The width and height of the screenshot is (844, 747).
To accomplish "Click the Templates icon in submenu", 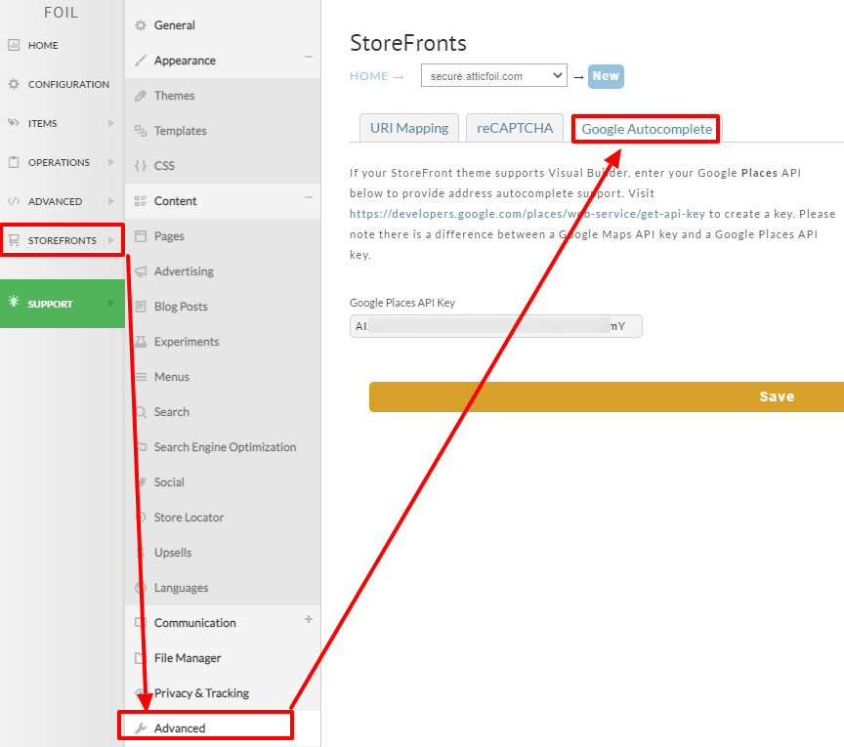I will point(141,131).
